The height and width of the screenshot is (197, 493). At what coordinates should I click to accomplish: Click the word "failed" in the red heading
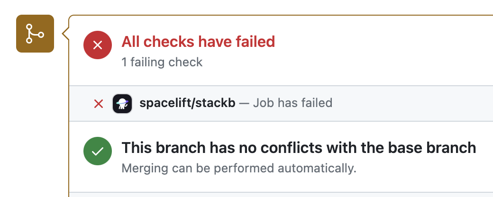tap(255, 42)
